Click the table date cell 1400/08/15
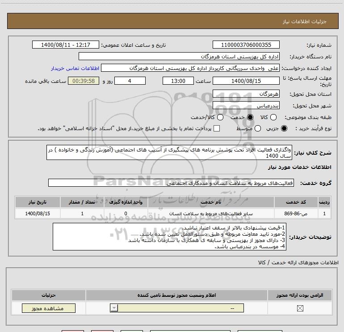The image size is (344, 332). point(38,213)
